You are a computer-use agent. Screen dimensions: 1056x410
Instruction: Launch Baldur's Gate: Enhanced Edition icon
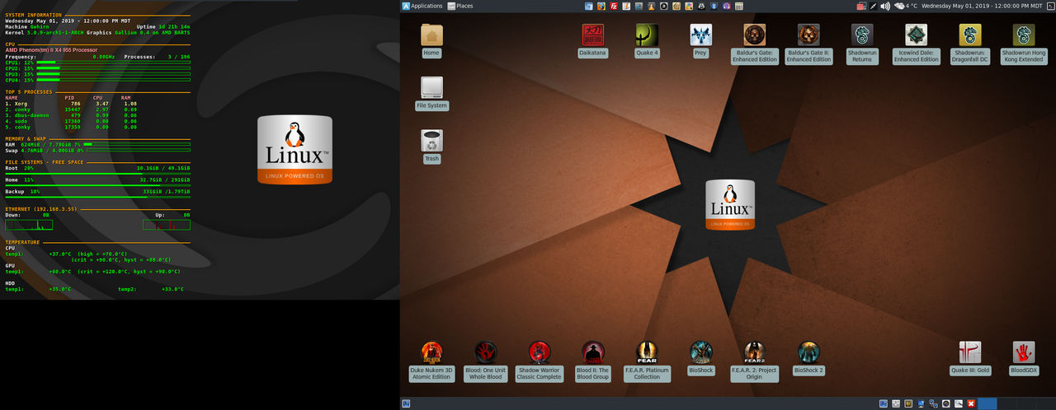pyautogui.click(x=755, y=44)
